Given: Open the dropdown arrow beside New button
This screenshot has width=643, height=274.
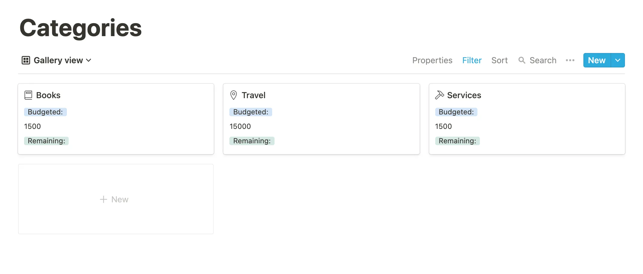Looking at the screenshot, I should tap(618, 60).
